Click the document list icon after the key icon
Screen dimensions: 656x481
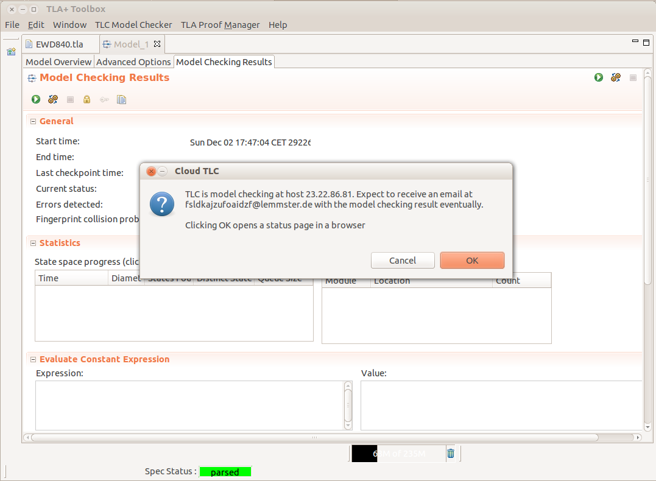[121, 99]
